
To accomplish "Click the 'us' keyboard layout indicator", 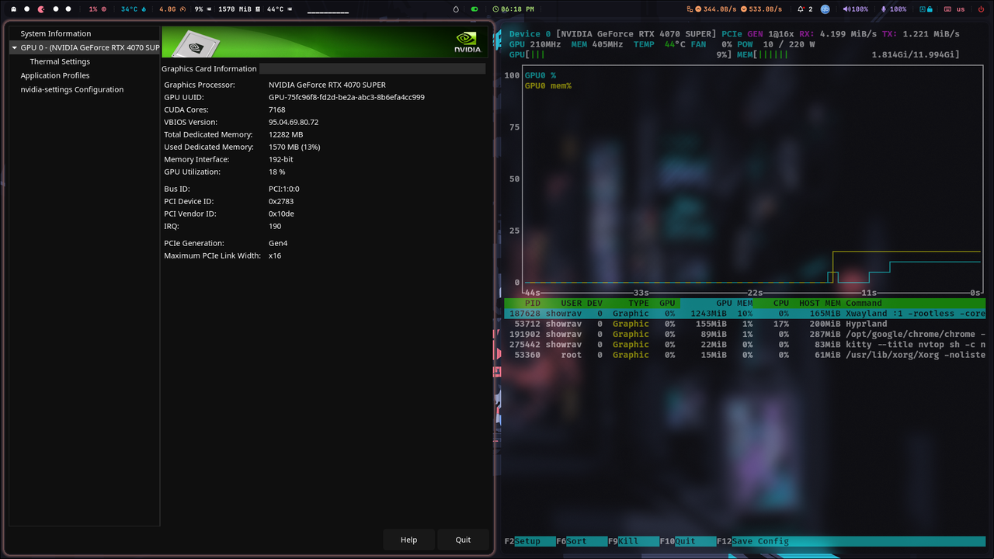I will (961, 9).
